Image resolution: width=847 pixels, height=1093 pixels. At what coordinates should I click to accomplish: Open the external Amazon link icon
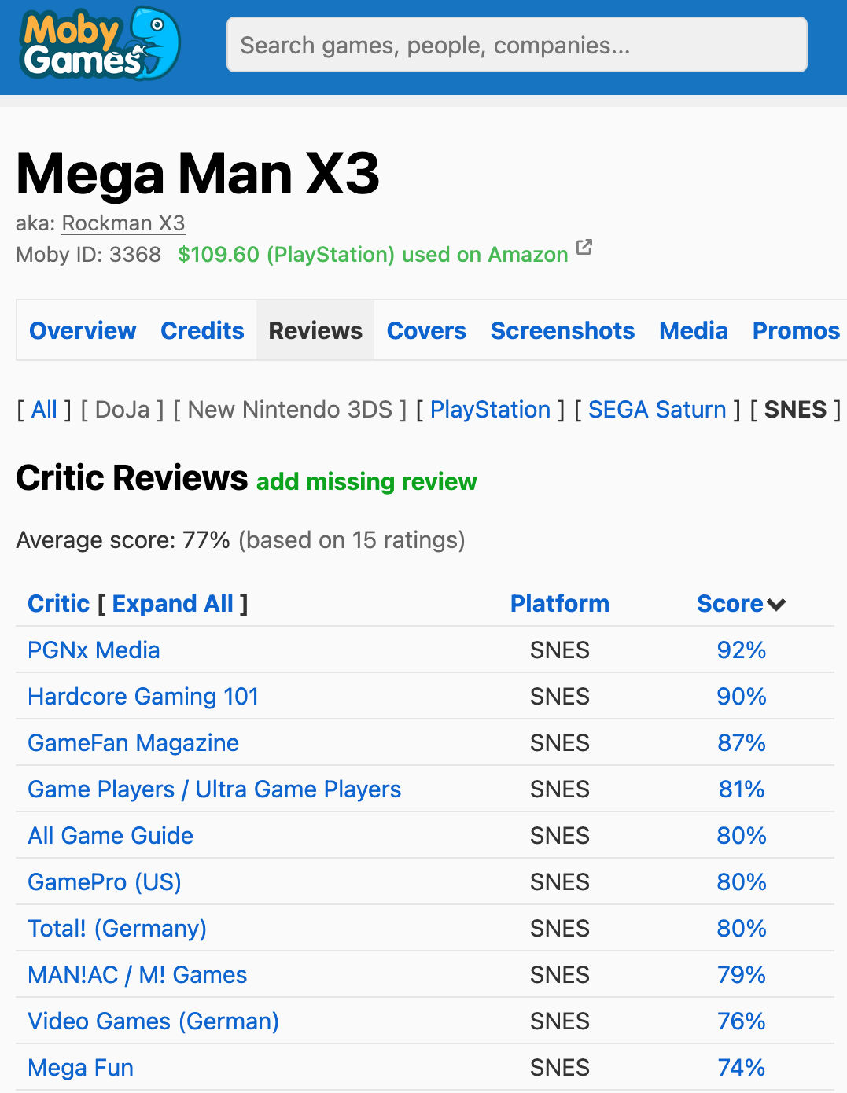pyautogui.click(x=584, y=248)
